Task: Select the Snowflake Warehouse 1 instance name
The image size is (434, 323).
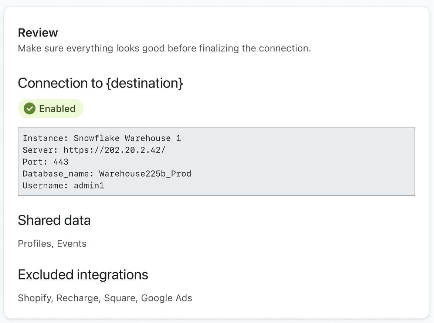Action: click(x=128, y=138)
